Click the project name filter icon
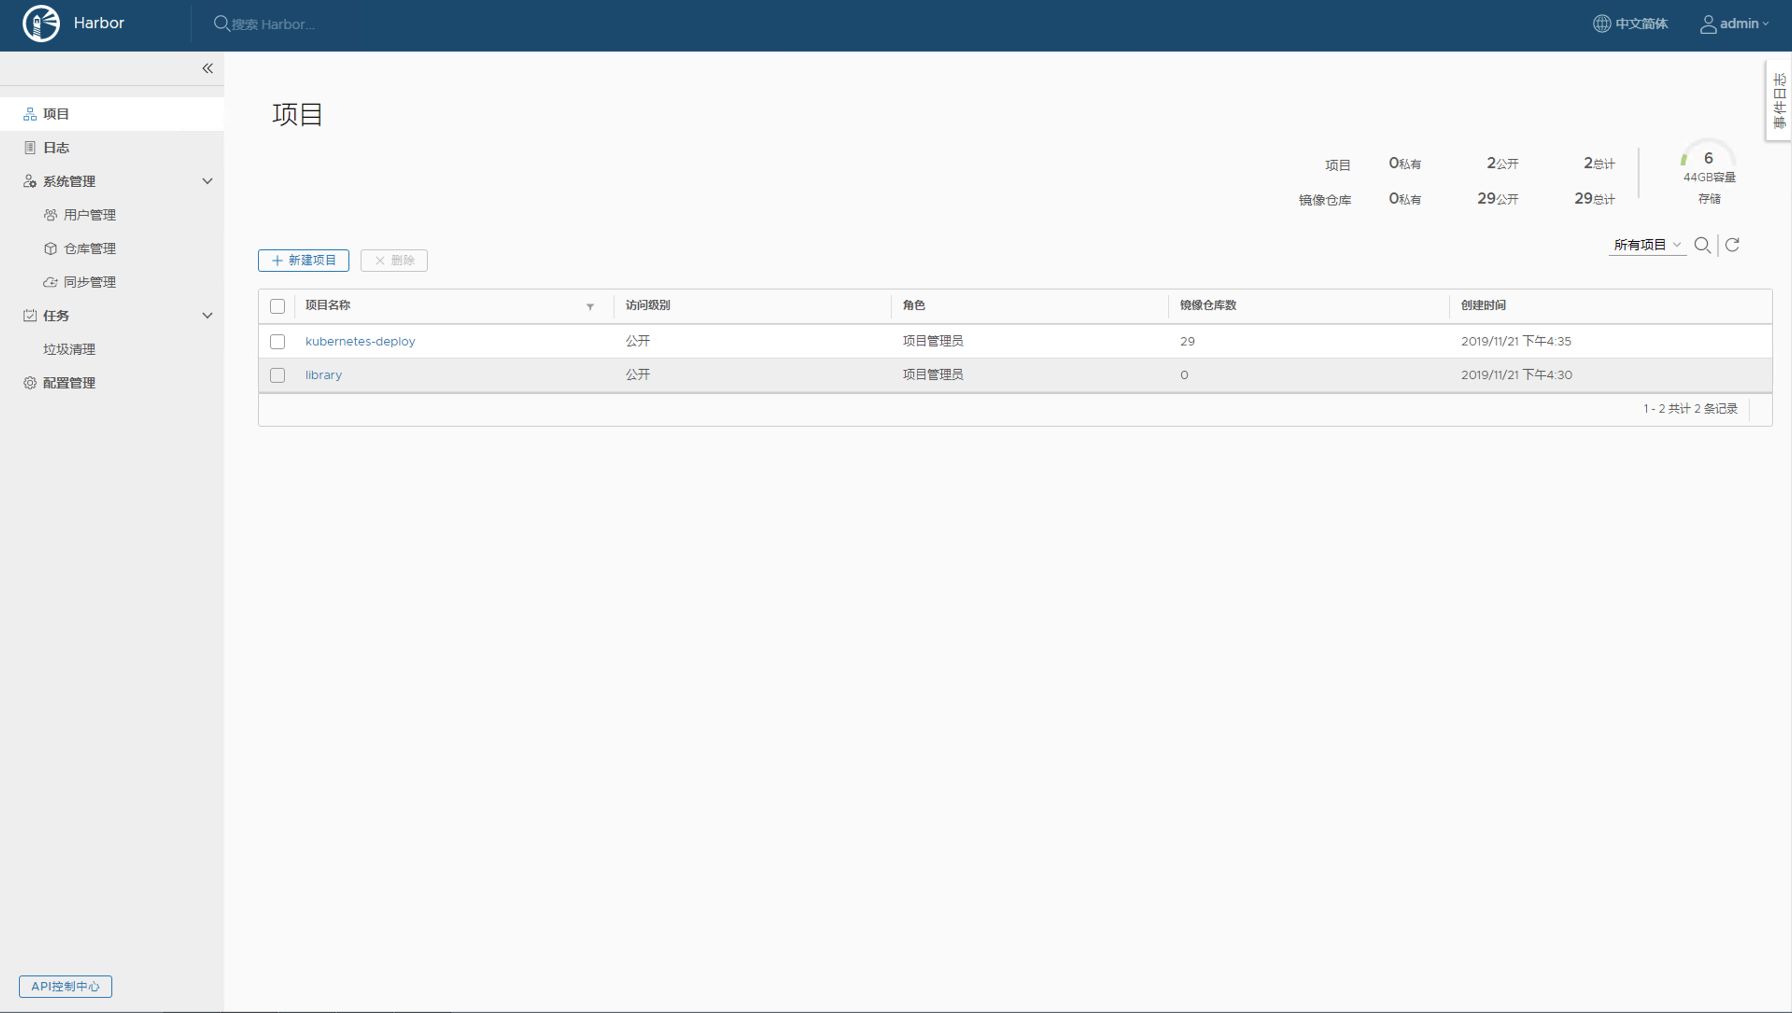The width and height of the screenshot is (1792, 1013). coord(590,307)
